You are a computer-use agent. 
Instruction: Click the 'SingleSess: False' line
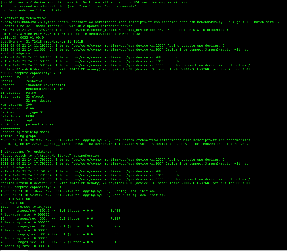18,93
